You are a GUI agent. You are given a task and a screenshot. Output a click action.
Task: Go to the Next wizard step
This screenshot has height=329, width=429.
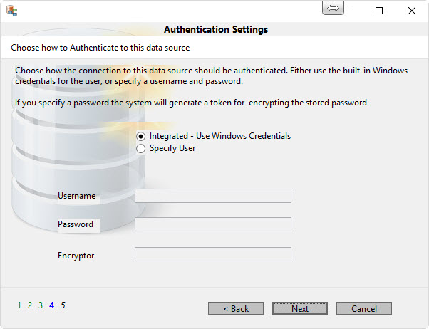(x=300, y=308)
